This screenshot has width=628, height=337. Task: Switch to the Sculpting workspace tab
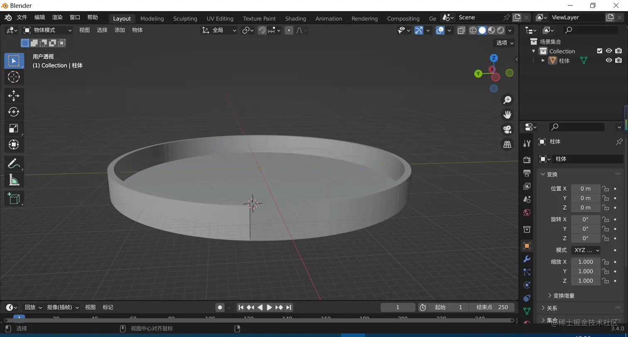tap(185, 18)
